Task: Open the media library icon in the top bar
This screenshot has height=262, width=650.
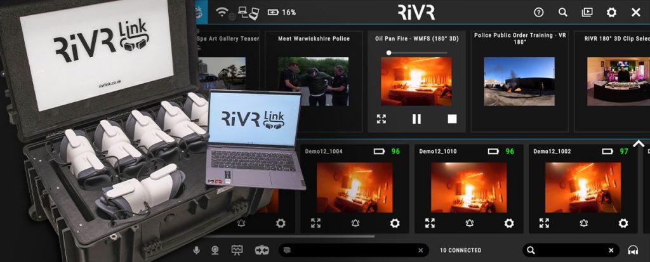Action: 587,13
